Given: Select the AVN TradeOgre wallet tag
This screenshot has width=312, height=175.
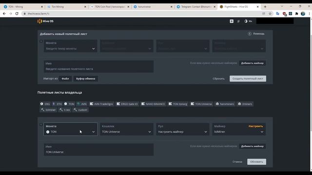Looking at the screenshot, I should coord(101,104).
